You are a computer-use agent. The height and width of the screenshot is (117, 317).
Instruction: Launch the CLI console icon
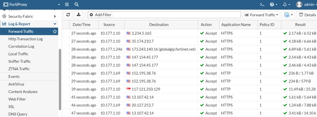(x=262, y=4)
